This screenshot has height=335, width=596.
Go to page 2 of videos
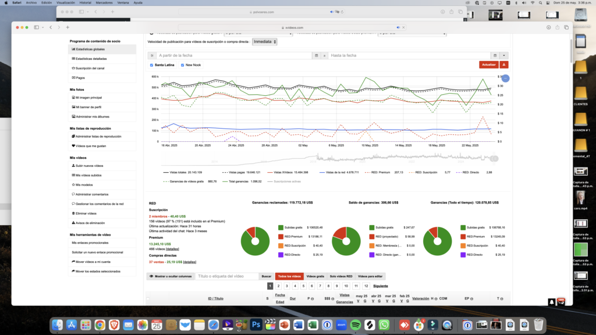tap(278, 286)
